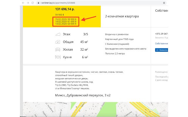Click the Кухня label
This screenshot has height=117, width=188.
click(67, 57)
